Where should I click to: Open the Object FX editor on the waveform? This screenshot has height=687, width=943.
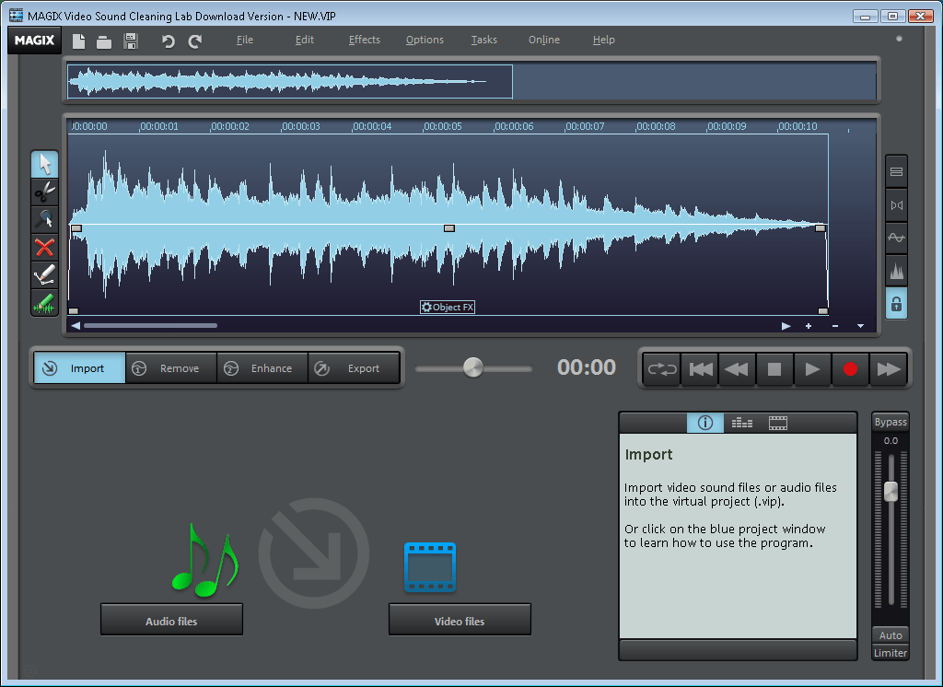448,307
